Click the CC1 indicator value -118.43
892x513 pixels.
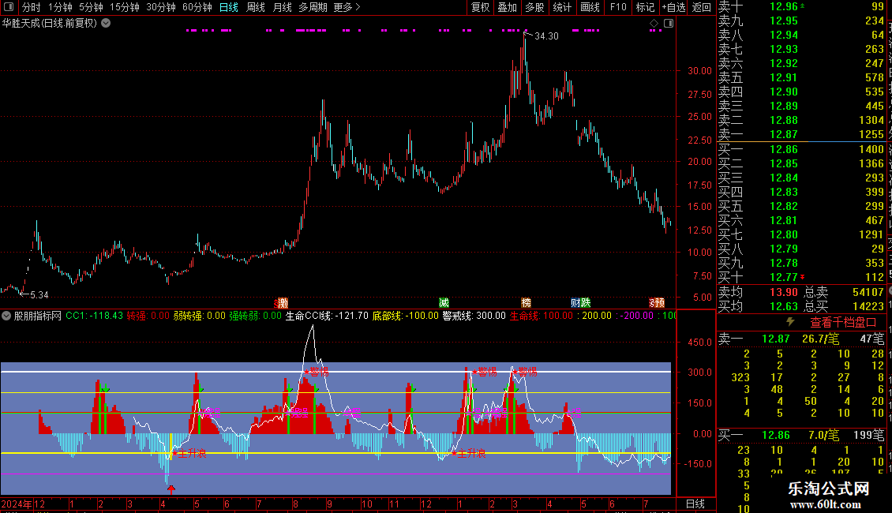tap(95, 316)
